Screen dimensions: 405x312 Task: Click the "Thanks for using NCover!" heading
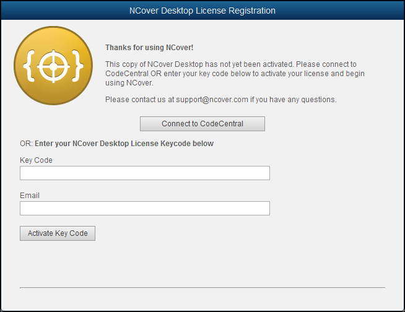tap(149, 48)
